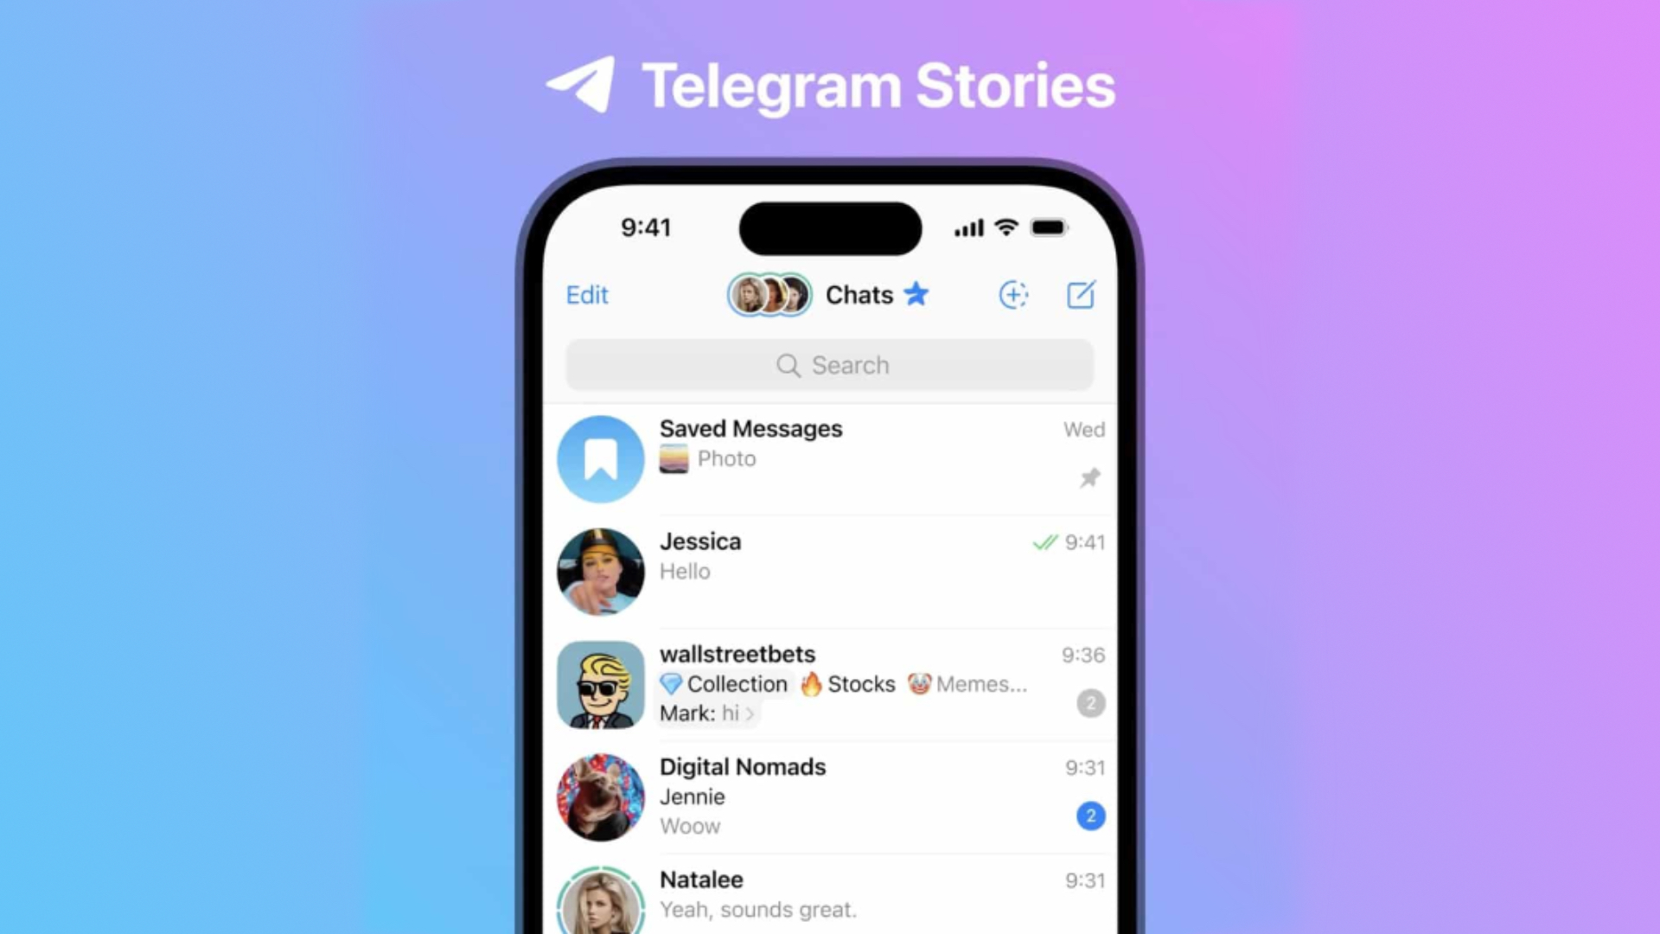The width and height of the screenshot is (1660, 934).
Task: Open the Search bar field
Action: click(x=829, y=365)
